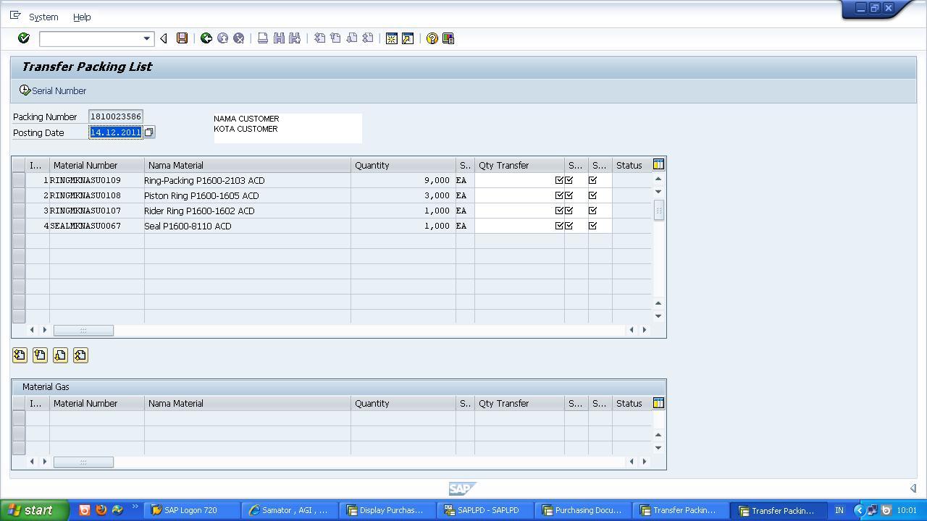The width and height of the screenshot is (927, 521).
Task: Toggle rightmost checkbox in Rider Ring row
Action: pos(592,211)
